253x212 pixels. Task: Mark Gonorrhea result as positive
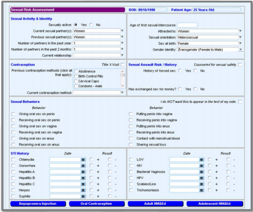91,165
